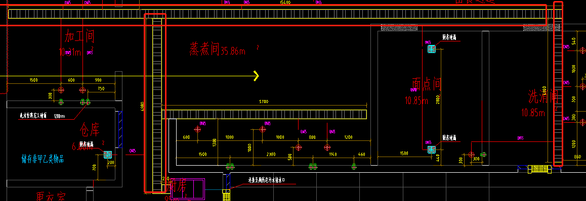The height and width of the screenshot is (201, 586).
Task: Select the 加工间 room label
Action: coord(79,36)
